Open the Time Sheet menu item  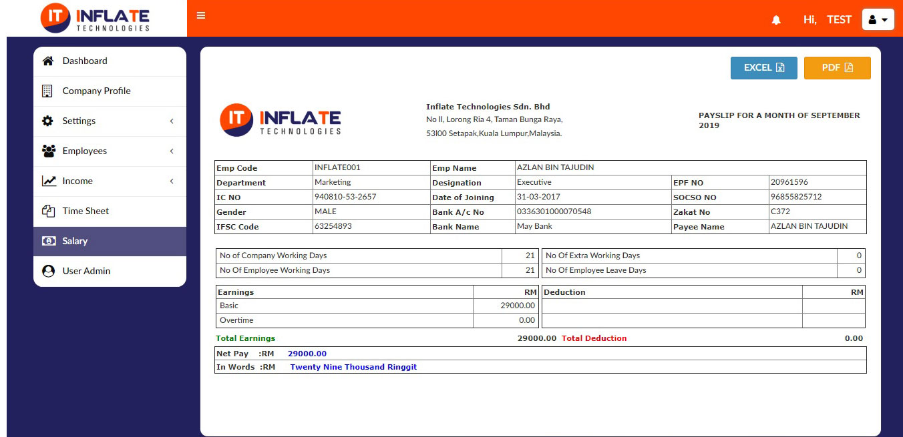tap(85, 211)
